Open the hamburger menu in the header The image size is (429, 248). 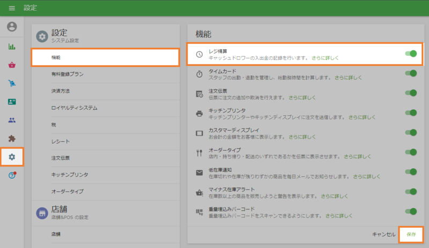(12, 8)
